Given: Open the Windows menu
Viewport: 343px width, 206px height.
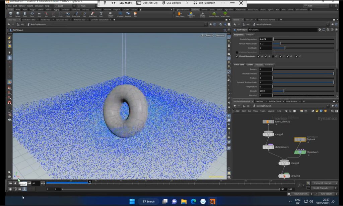Looking at the screenshot, I should [x=39, y=6].
